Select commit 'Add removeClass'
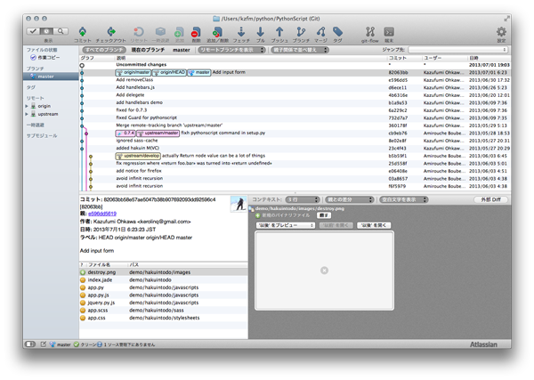The height and width of the screenshot is (380, 534). click(x=295, y=80)
